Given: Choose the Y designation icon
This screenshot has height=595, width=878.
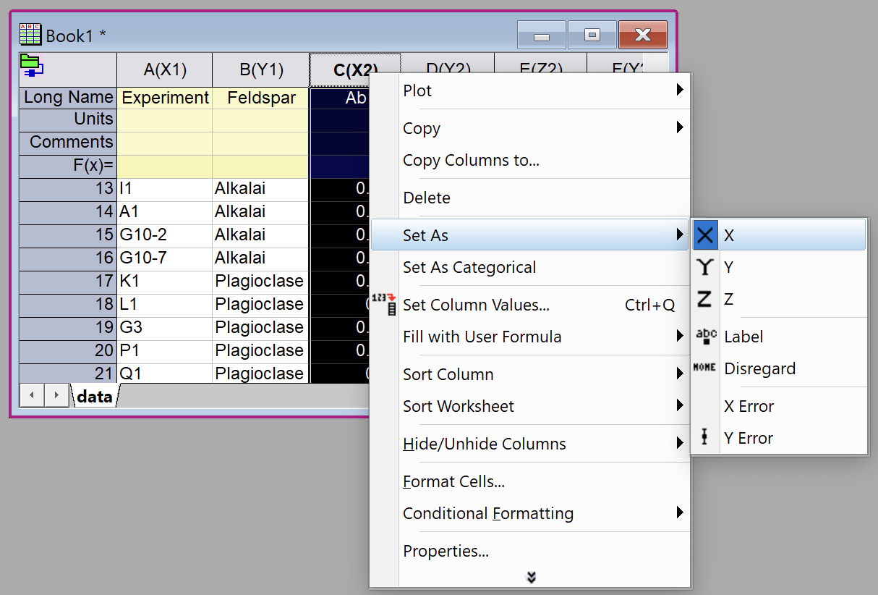Looking at the screenshot, I should (x=705, y=267).
